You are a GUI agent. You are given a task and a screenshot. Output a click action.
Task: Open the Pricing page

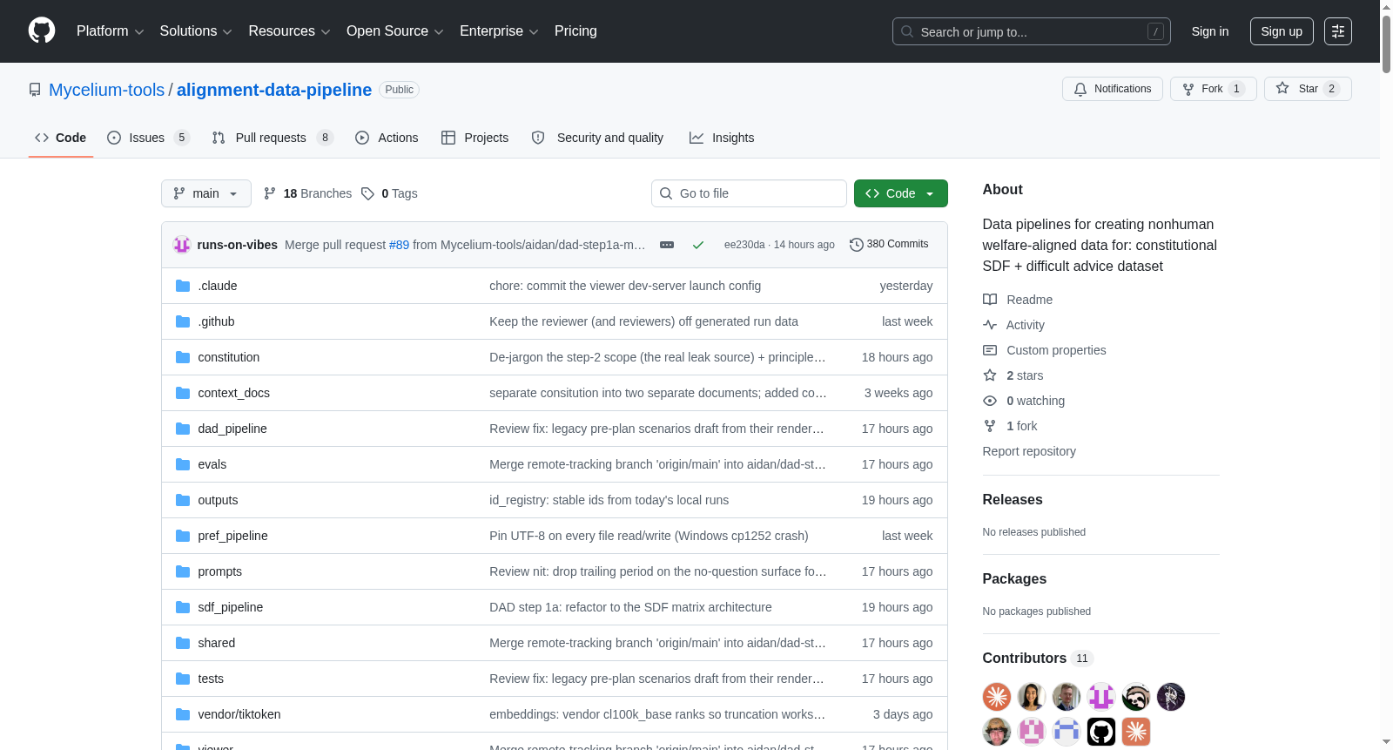click(575, 31)
